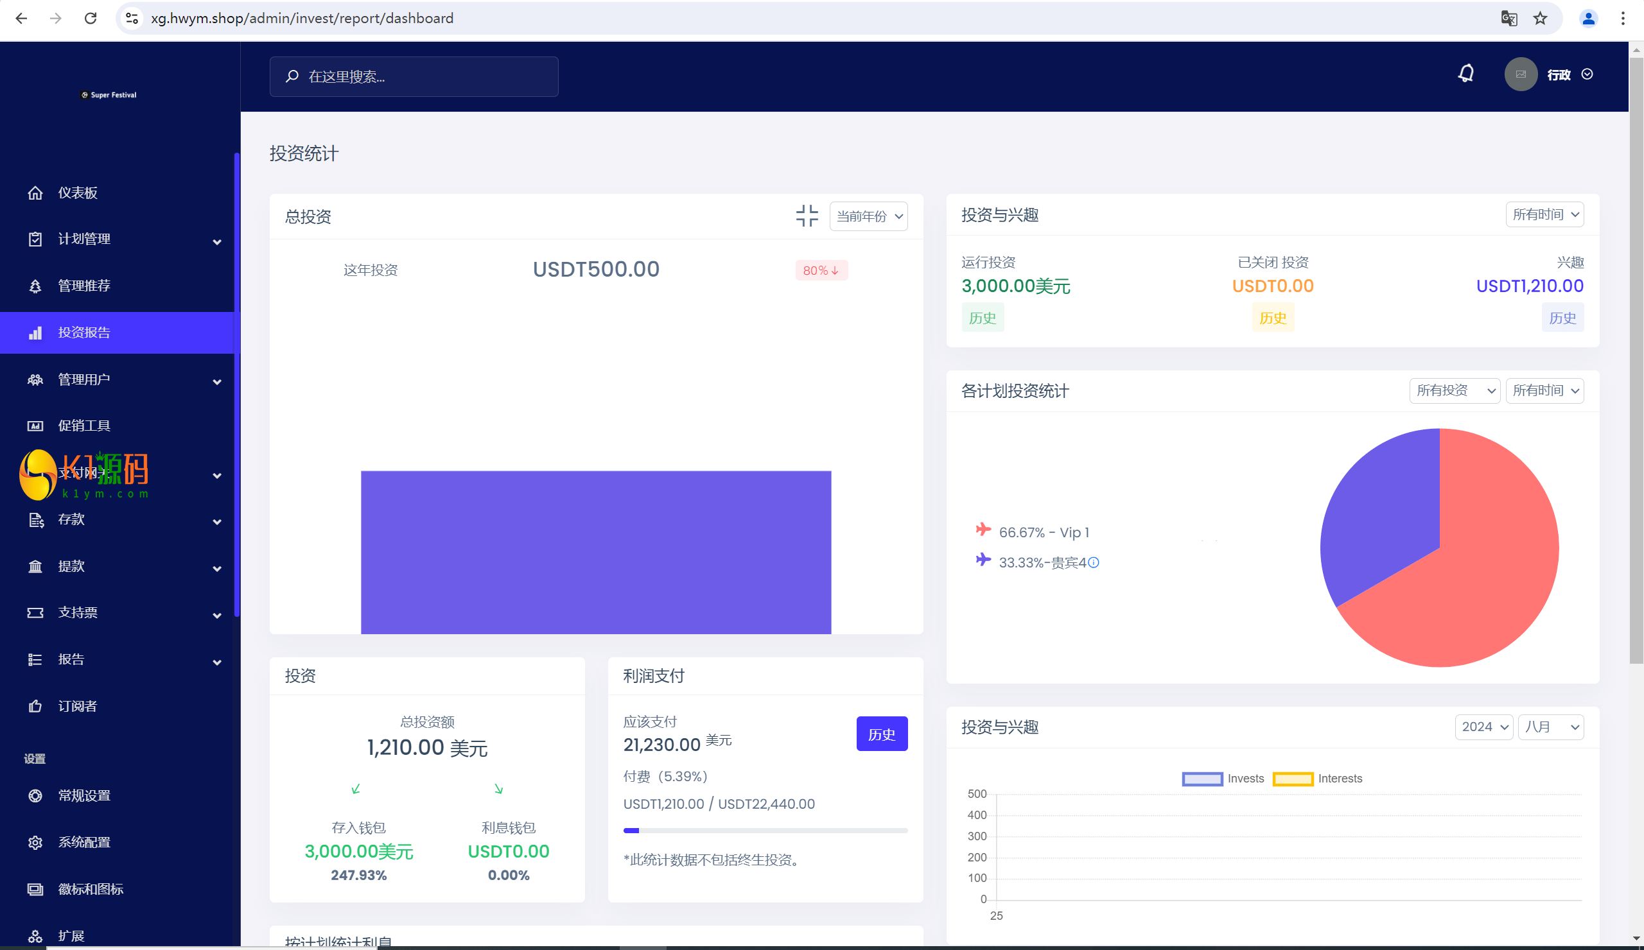
Task: Open the 所有投资 plan filter dropdown
Action: pos(1454,390)
